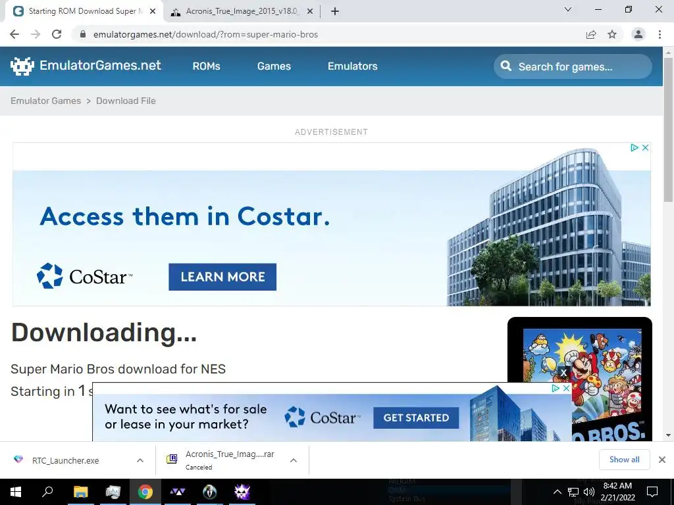674x505 pixels.
Task: Go back using the browser back arrow
Action: tap(14, 34)
